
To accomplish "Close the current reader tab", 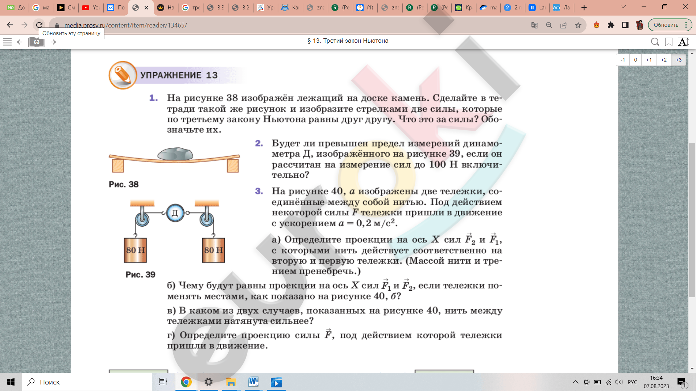I will (x=146, y=8).
